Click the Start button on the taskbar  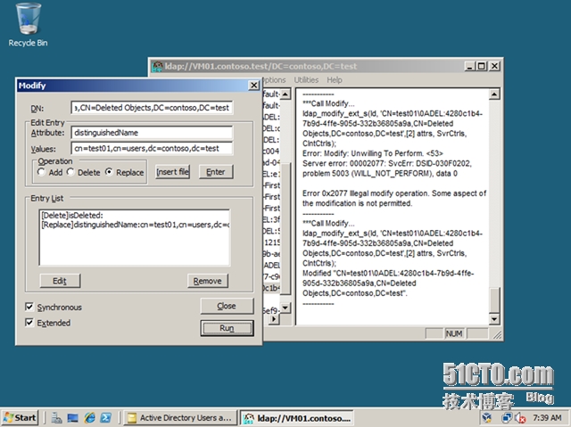pos(21,418)
